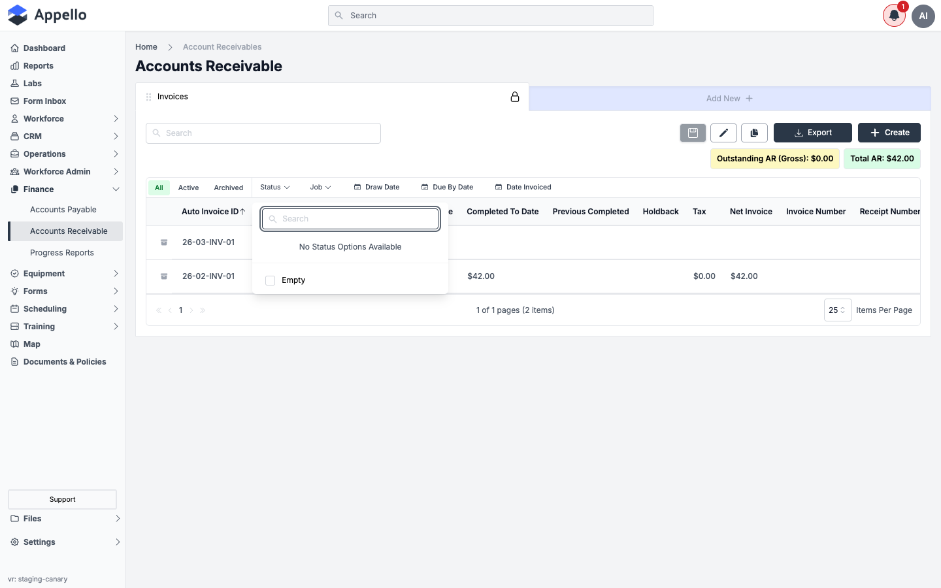Open Accounts Payable in sidebar
941x588 pixels.
[x=63, y=210]
